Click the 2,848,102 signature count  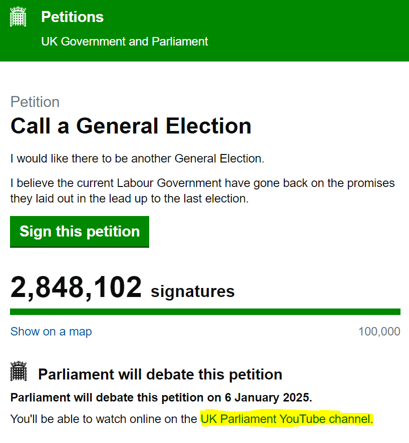76,287
